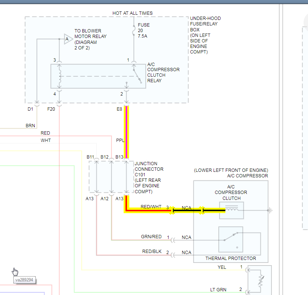Image resolution: width=308 pixels, height=295 pixels.
Task: Select the relay coil symbol between terminals 3 and 4
Action: click(60, 76)
